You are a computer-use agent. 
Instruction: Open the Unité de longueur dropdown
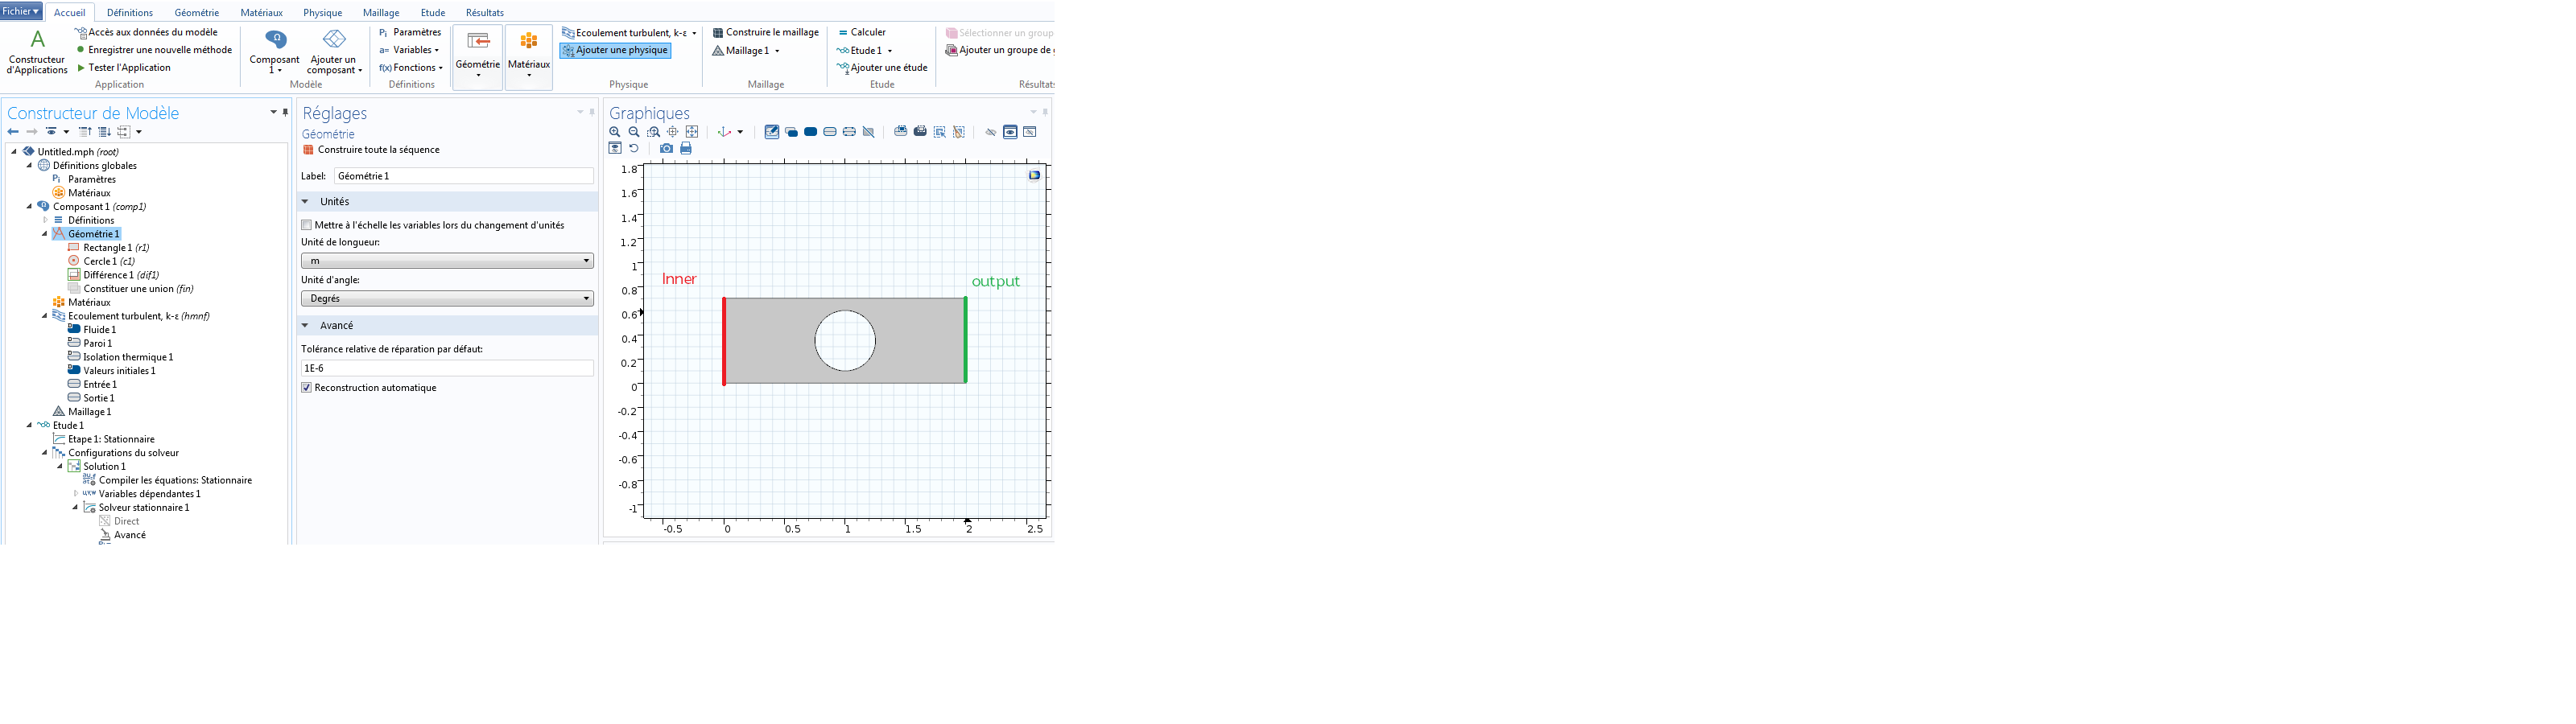pos(447,261)
